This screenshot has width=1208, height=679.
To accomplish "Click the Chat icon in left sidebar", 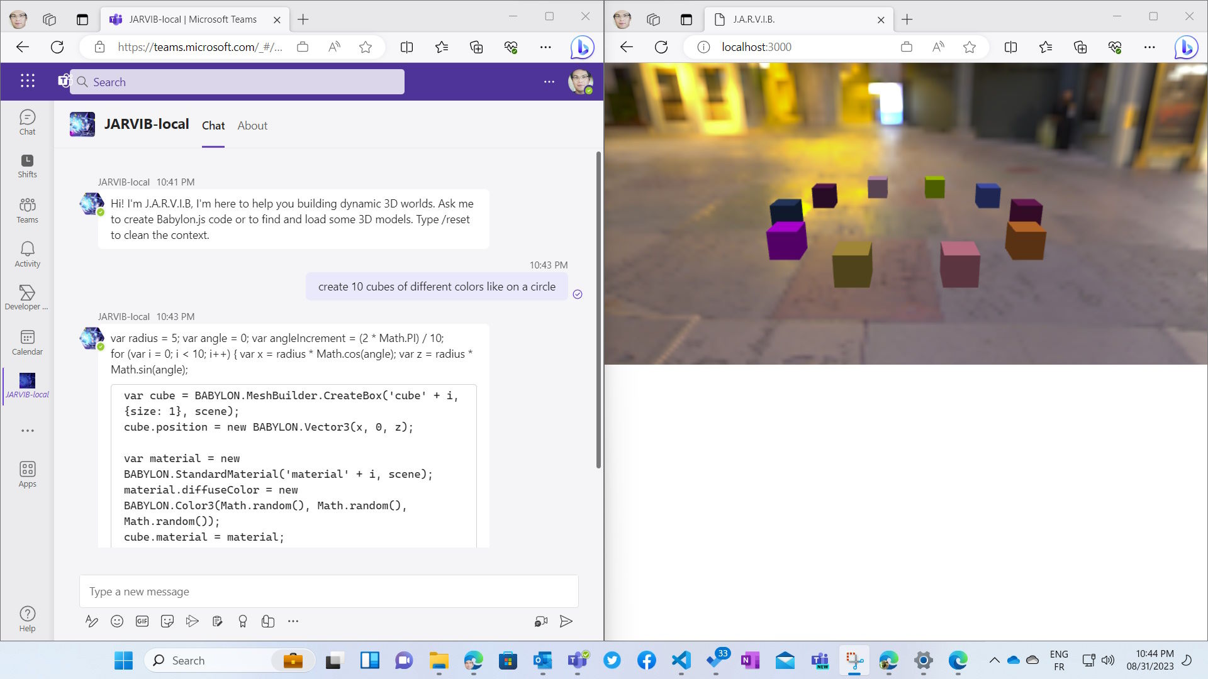I will 26,122.
